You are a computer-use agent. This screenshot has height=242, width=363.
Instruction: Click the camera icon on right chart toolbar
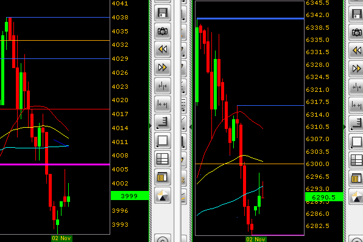(356, 32)
